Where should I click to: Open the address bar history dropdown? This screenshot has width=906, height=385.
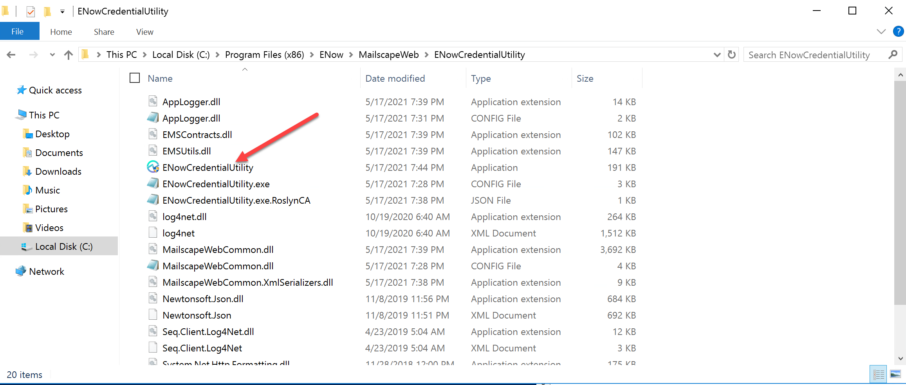click(x=717, y=55)
